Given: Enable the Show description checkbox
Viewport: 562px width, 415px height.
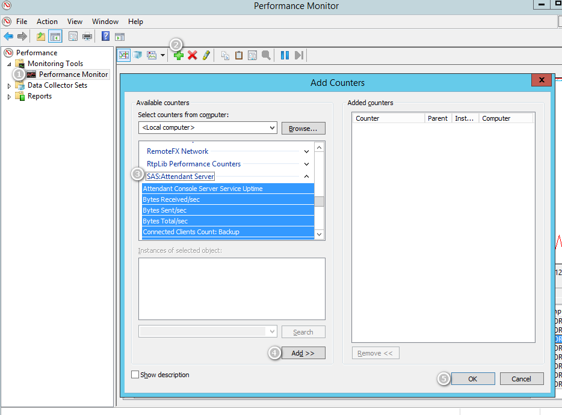Looking at the screenshot, I should pyautogui.click(x=135, y=375).
